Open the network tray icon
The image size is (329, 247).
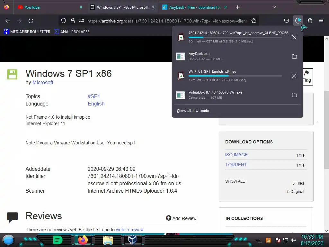click(286, 240)
